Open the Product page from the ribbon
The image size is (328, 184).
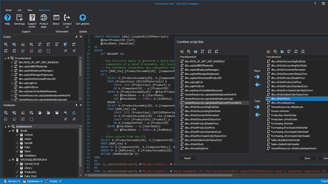coord(44,19)
